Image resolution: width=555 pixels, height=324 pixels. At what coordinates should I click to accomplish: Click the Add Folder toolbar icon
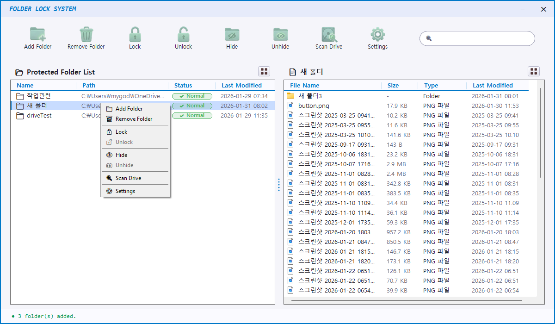coord(37,34)
